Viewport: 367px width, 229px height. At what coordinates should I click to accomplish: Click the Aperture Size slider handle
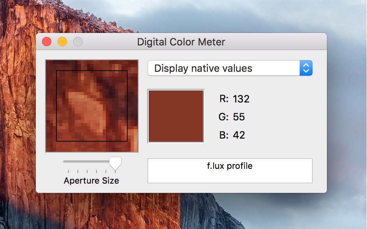point(115,163)
